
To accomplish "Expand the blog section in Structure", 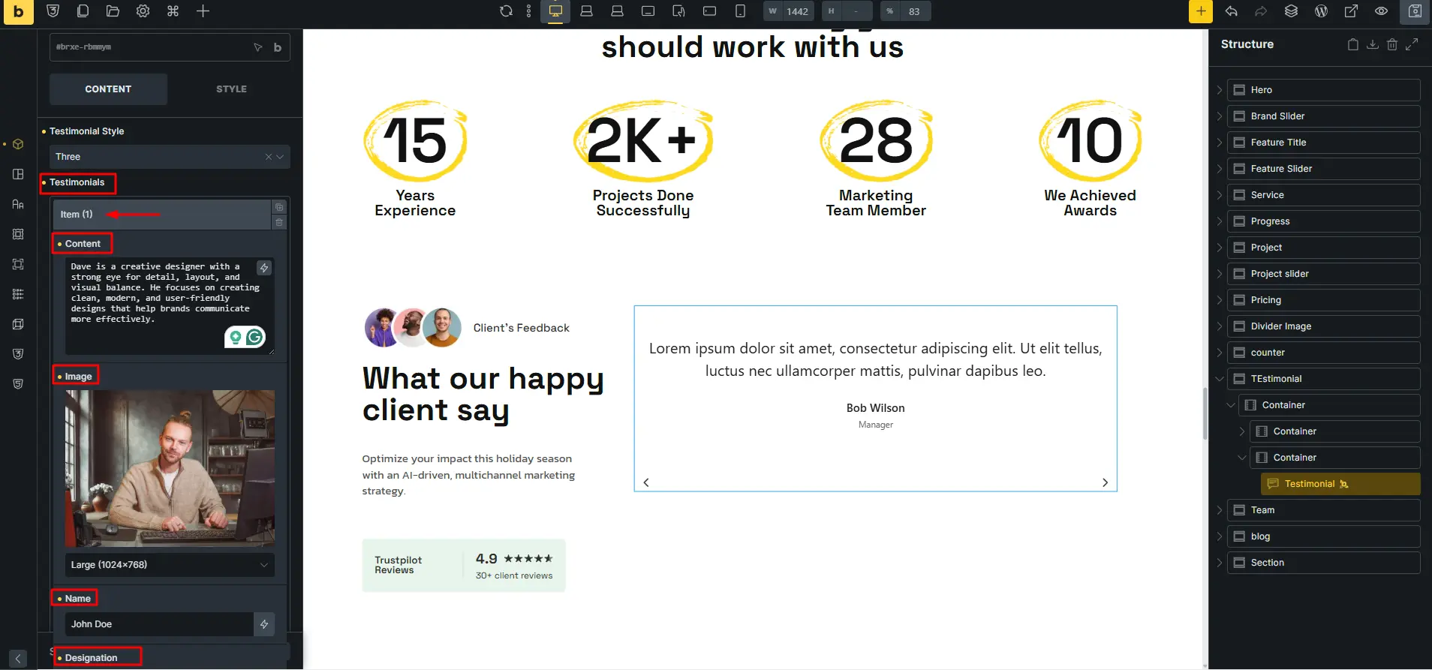I will coord(1220,536).
